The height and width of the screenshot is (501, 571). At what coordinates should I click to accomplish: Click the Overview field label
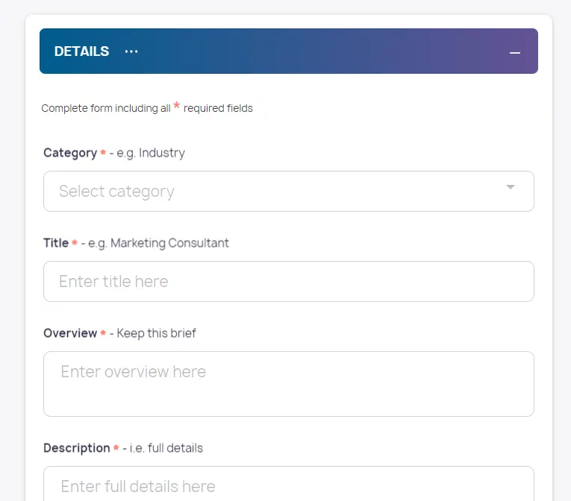(69, 333)
